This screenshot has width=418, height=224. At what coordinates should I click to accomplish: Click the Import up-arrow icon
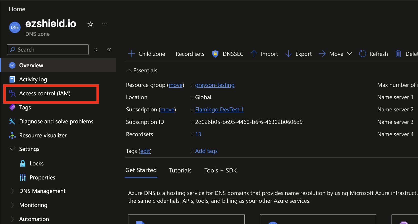254,54
